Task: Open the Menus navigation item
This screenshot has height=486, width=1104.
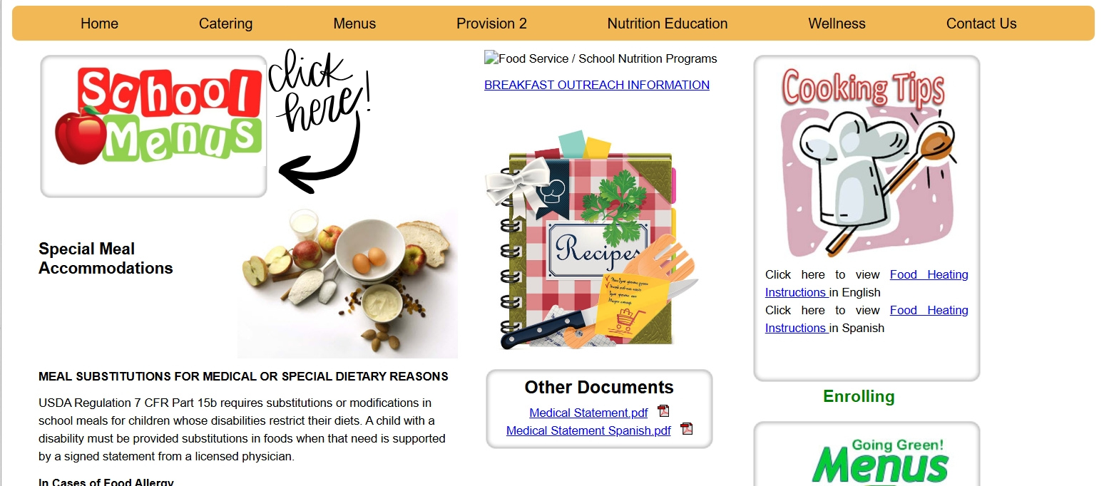Action: coord(354,24)
